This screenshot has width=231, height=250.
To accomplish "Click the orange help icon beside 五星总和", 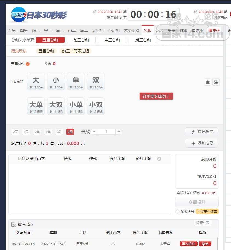I will pos(28,64).
